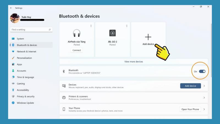Click the Apps sidebar icon
Screen dimensions: 220x124
pyautogui.click(x=13, y=64)
